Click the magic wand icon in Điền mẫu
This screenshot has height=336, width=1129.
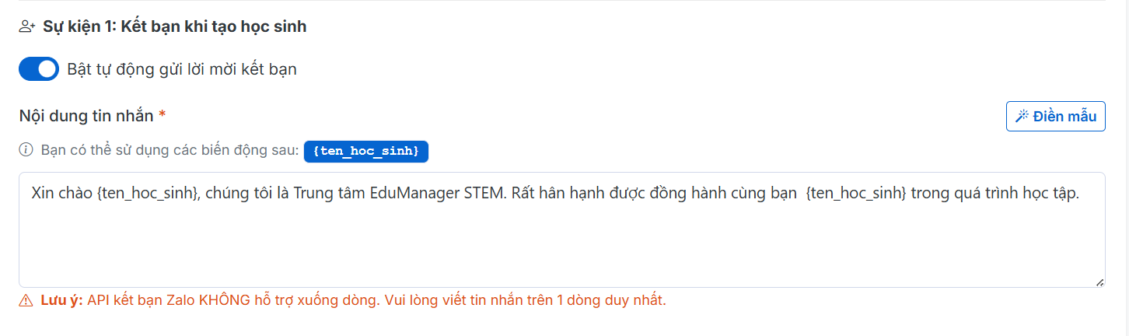click(1022, 117)
